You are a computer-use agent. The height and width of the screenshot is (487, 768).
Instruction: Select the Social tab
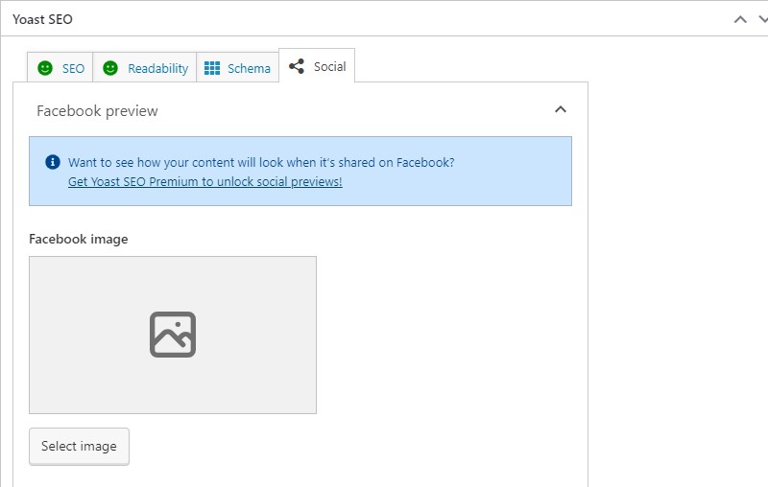(317, 65)
